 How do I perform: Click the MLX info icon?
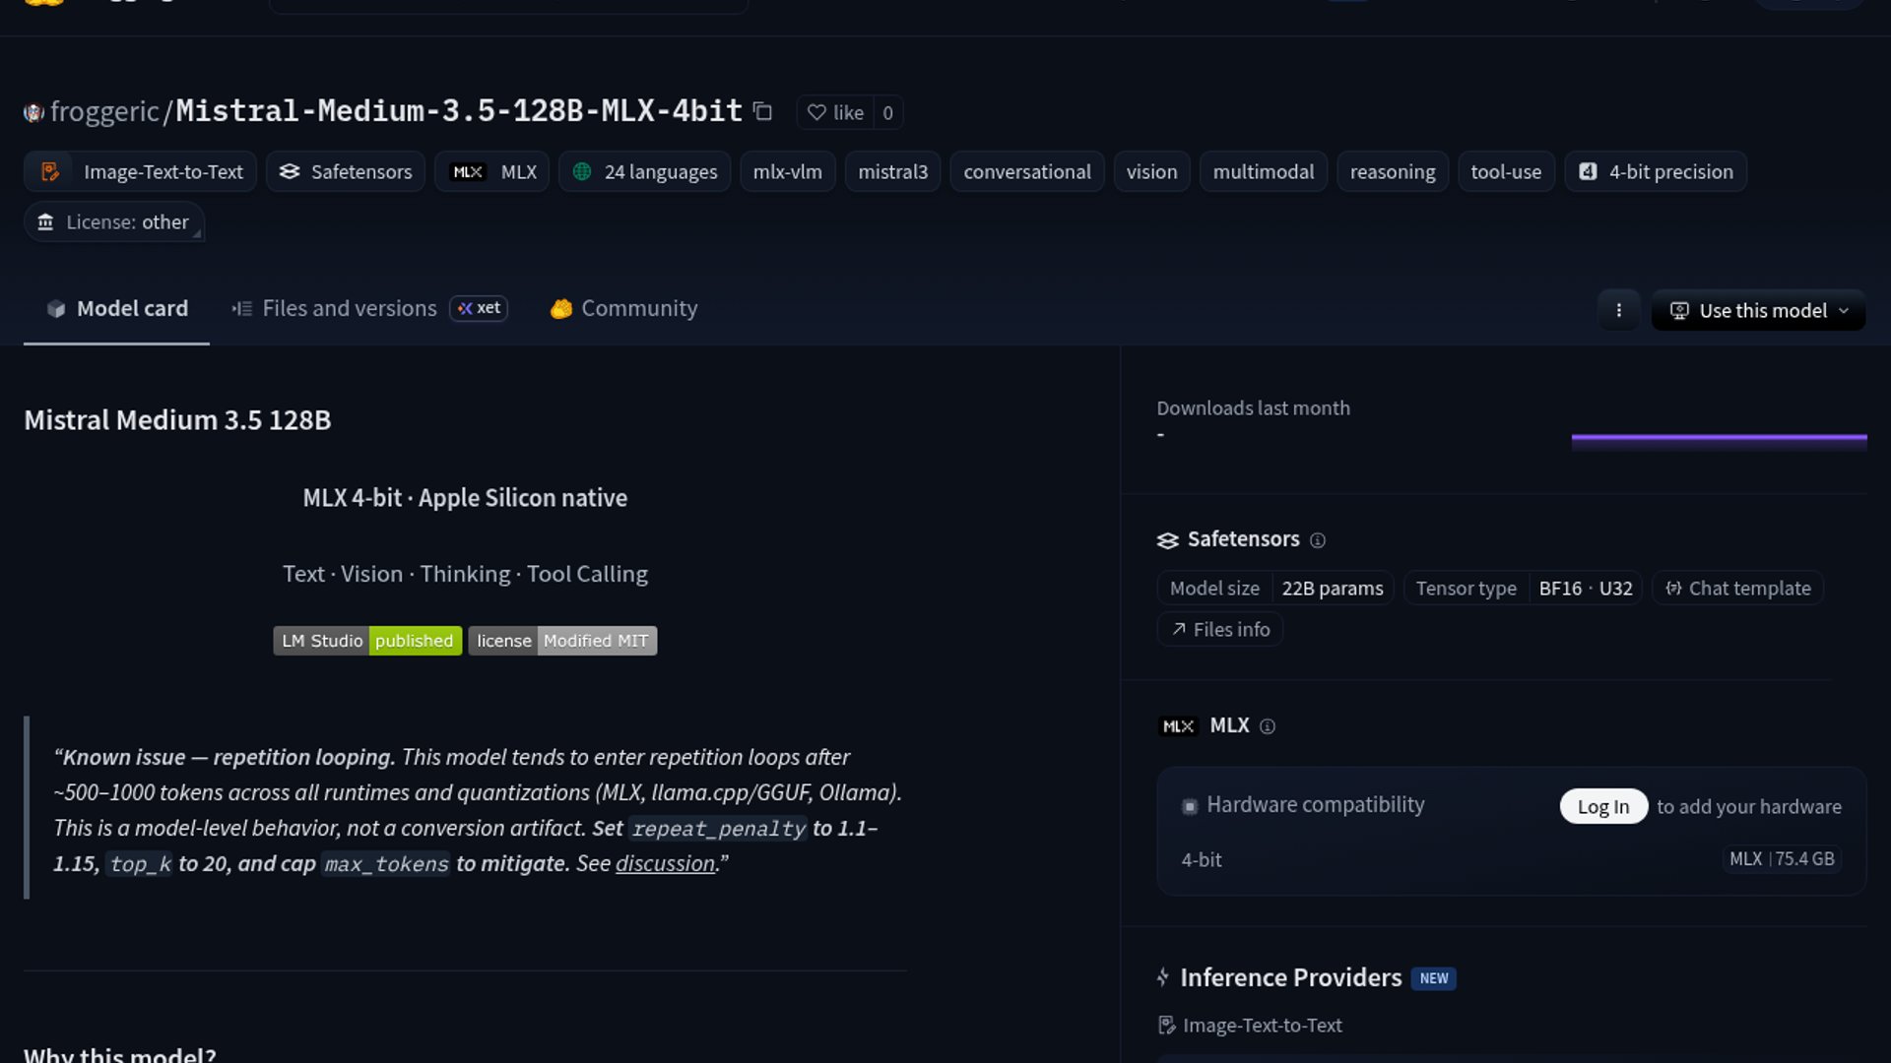1268,726
